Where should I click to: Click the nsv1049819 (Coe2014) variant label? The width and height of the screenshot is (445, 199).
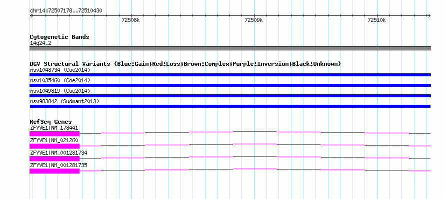coord(60,91)
